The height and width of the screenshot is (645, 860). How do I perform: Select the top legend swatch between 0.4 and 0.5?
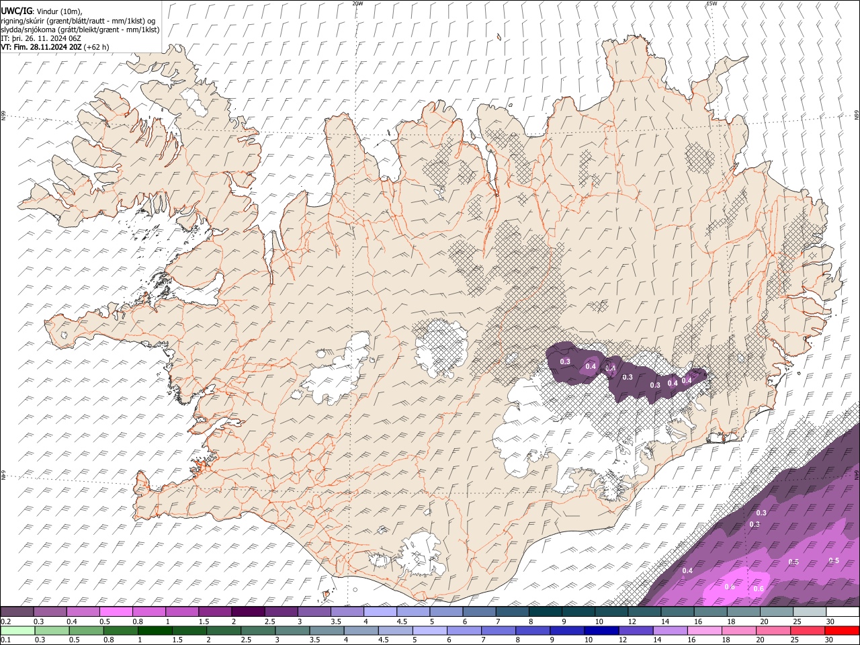83,612
